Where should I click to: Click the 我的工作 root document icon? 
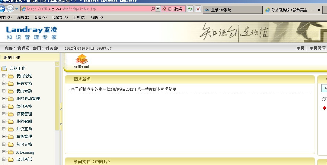(4, 68)
